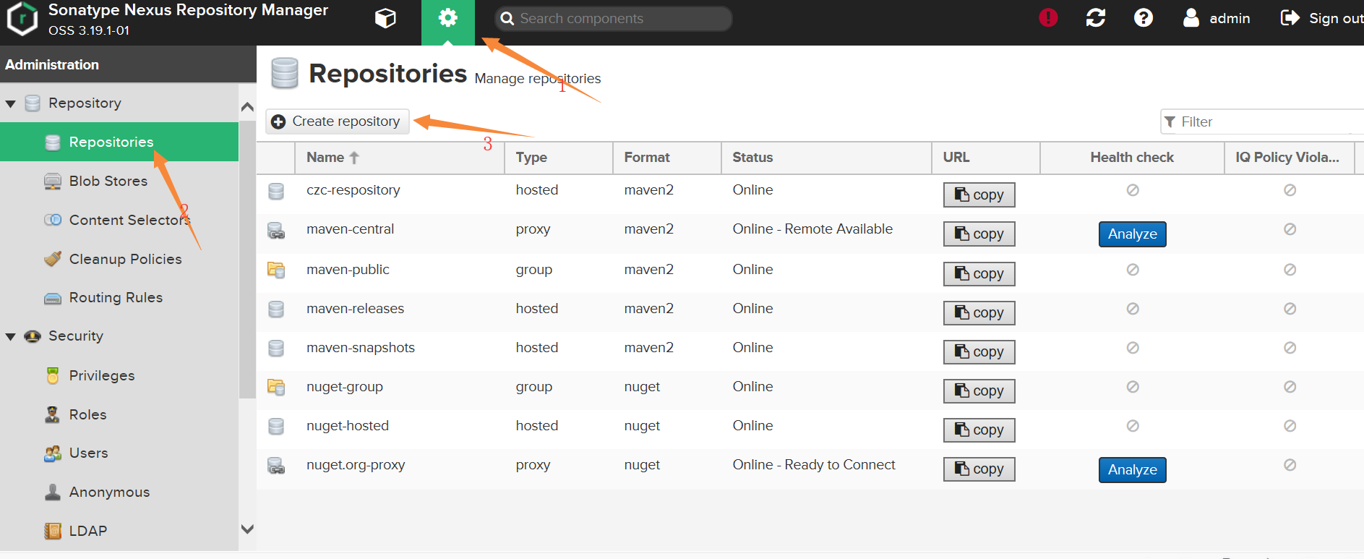Open the nuget-hosted repository row
The image size is (1364, 559).
click(x=810, y=430)
